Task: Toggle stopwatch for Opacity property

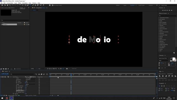Action: click(x=14, y=94)
